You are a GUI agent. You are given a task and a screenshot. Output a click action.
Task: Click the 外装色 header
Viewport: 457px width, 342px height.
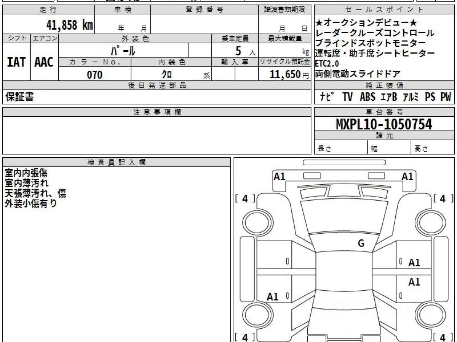(135, 38)
